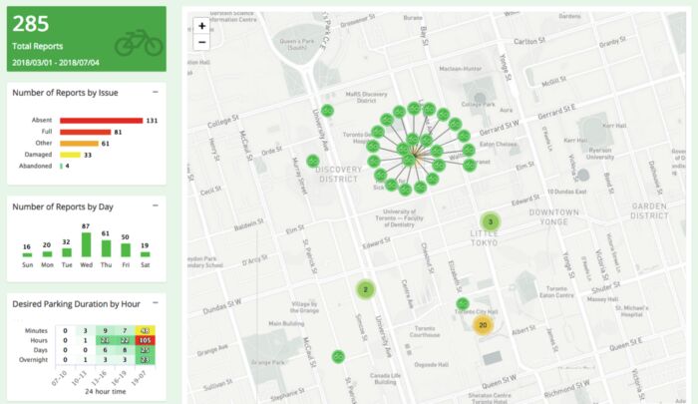Select the bike marker near Toronto City Hall
Screen dimensions: 698x404
pos(463,304)
